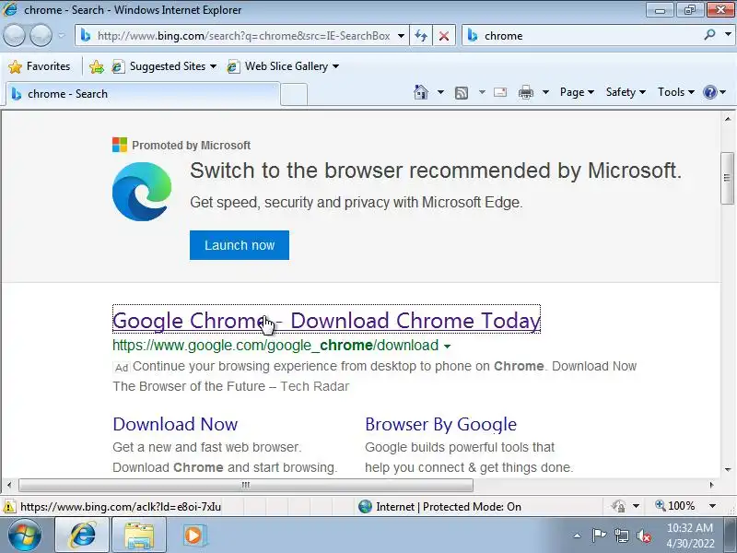The image size is (737, 553).
Task: Click the RSS feeds icon
Action: click(462, 93)
